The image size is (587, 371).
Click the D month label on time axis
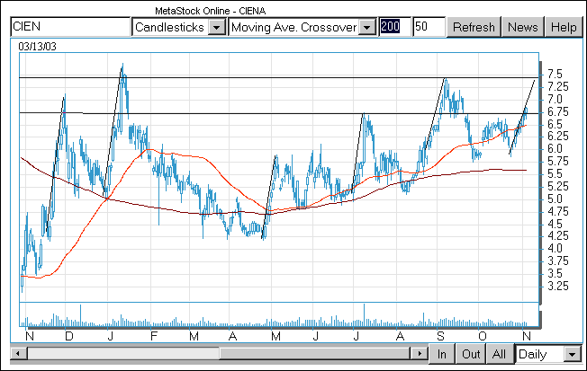tap(69, 337)
